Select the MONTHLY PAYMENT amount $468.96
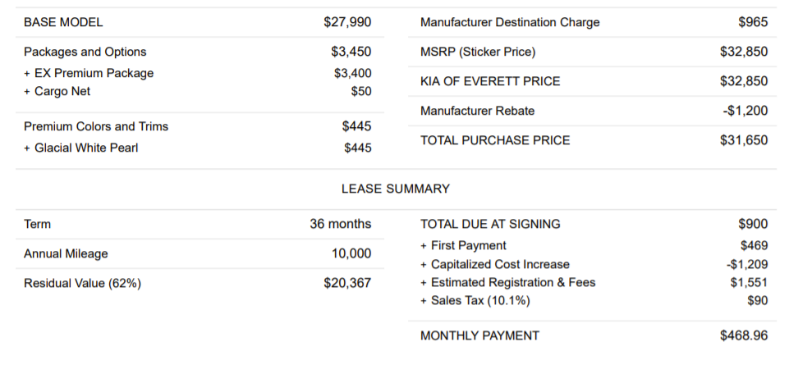The image size is (789, 392). [744, 335]
